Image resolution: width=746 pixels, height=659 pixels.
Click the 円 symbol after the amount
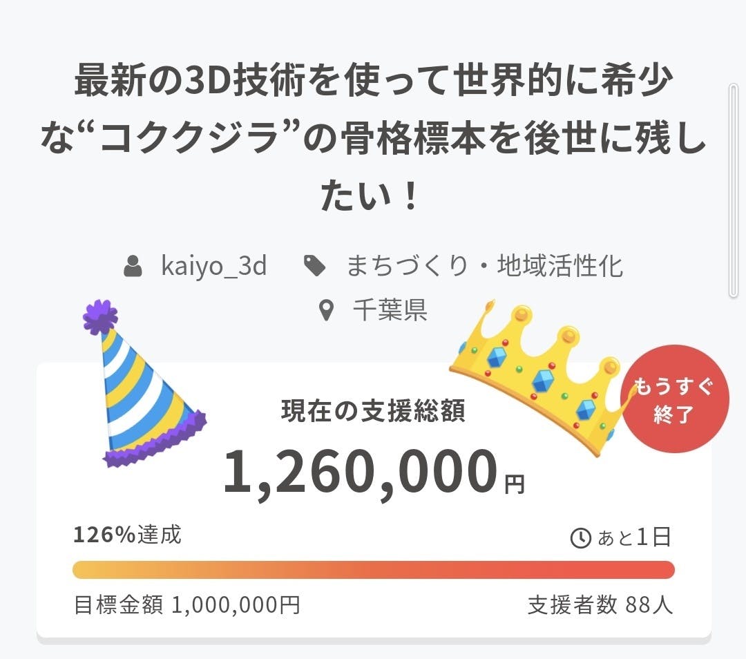click(x=514, y=486)
